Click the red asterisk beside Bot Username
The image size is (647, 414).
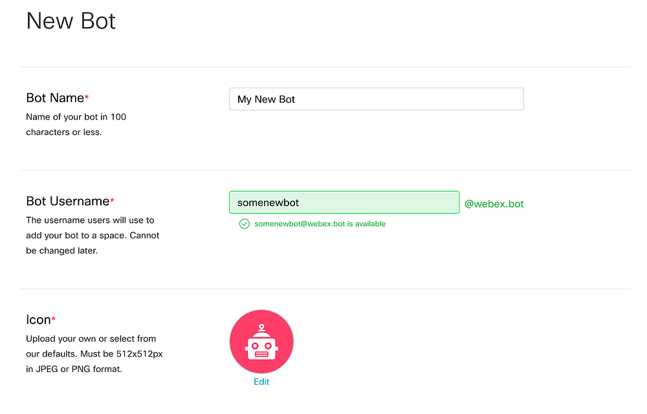[112, 201]
